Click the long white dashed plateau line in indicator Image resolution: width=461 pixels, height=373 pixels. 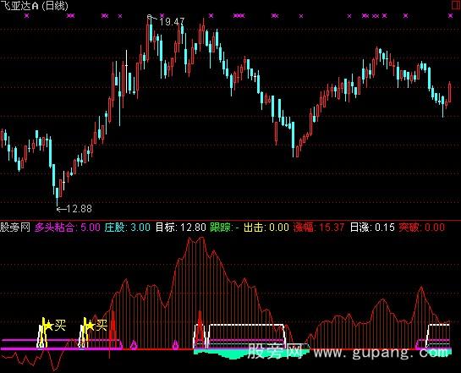click(246, 325)
